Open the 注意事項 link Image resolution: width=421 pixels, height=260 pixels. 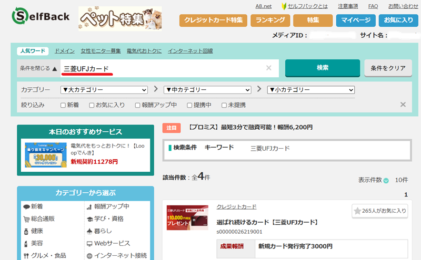point(348,6)
